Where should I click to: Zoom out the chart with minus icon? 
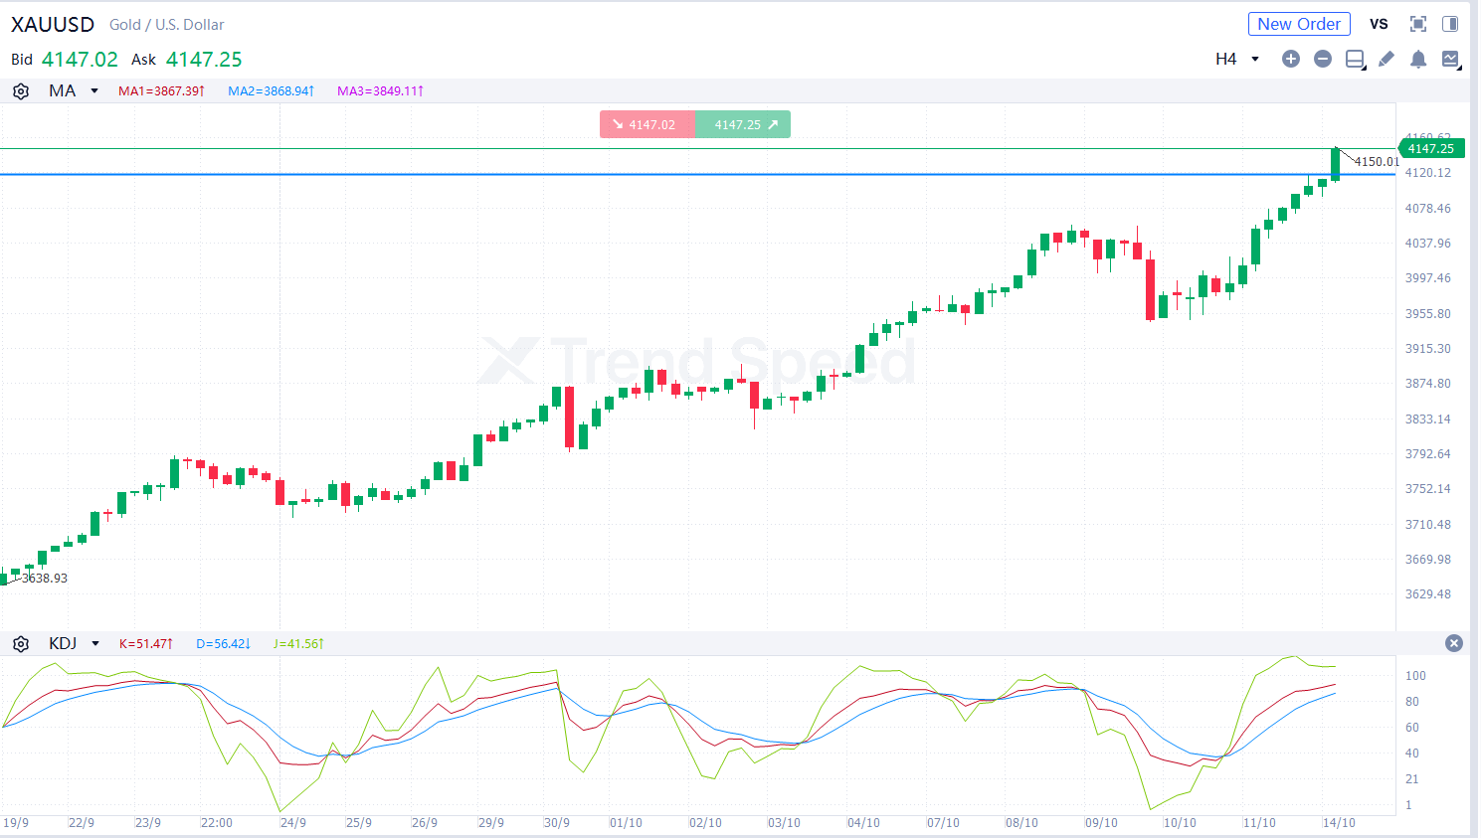coord(1323,59)
